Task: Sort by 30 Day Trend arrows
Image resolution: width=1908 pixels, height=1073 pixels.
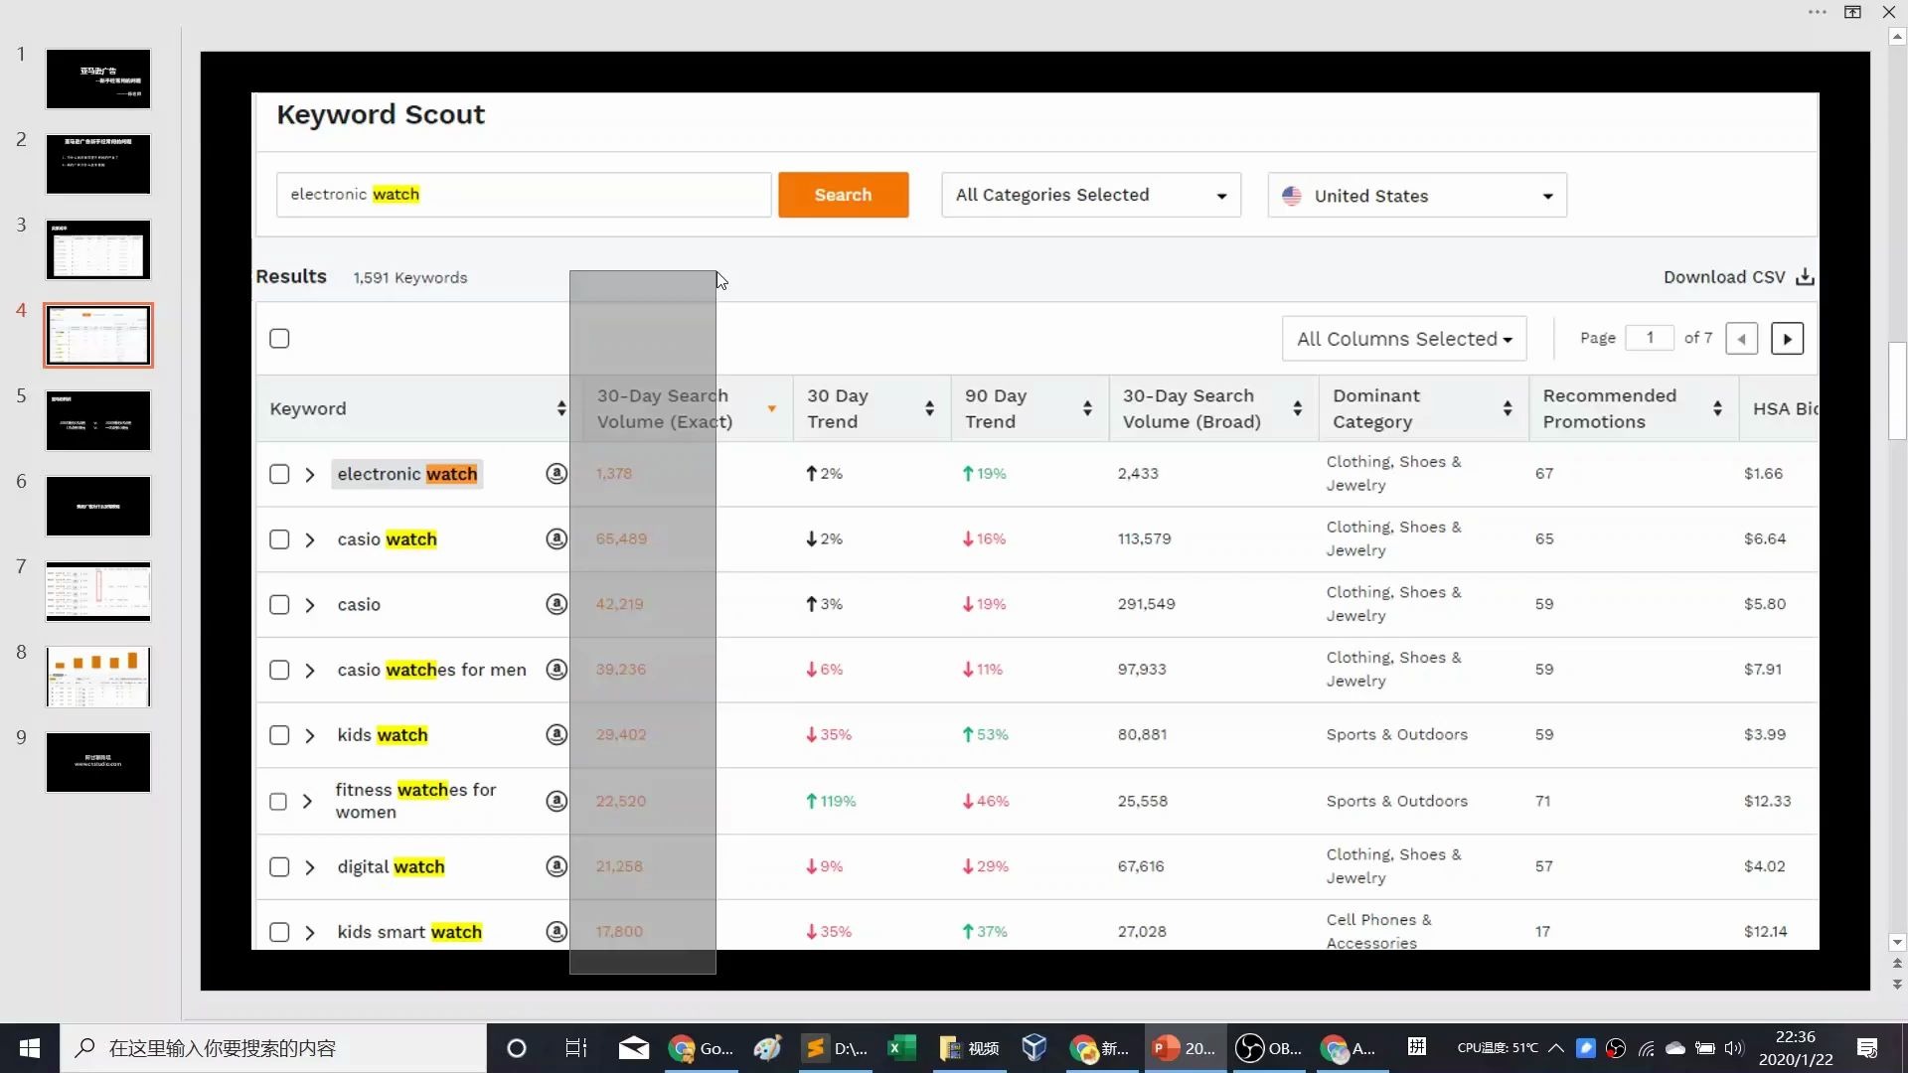Action: 929,408
